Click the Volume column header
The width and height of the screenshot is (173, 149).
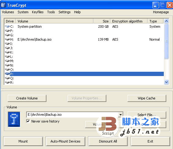(54, 21)
